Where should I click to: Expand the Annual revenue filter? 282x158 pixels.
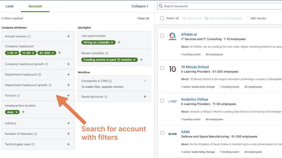point(68,36)
